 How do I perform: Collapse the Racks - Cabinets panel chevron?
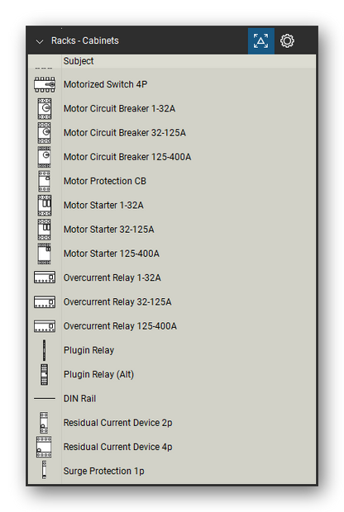click(40, 41)
